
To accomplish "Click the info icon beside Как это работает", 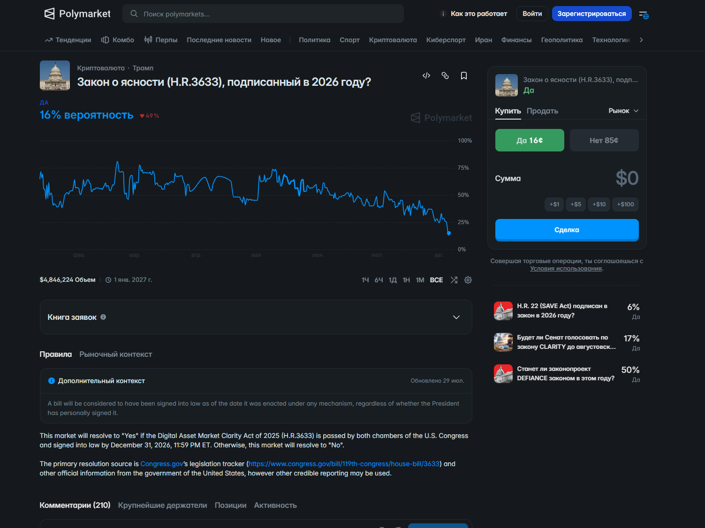I will [x=443, y=14].
